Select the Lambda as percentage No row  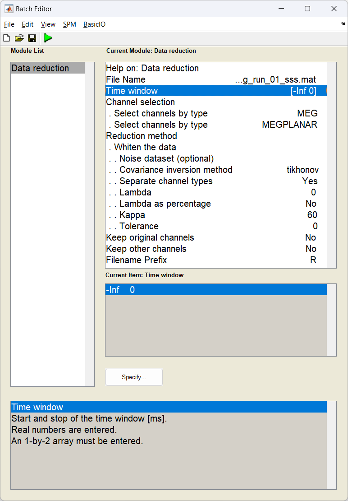(x=216, y=204)
